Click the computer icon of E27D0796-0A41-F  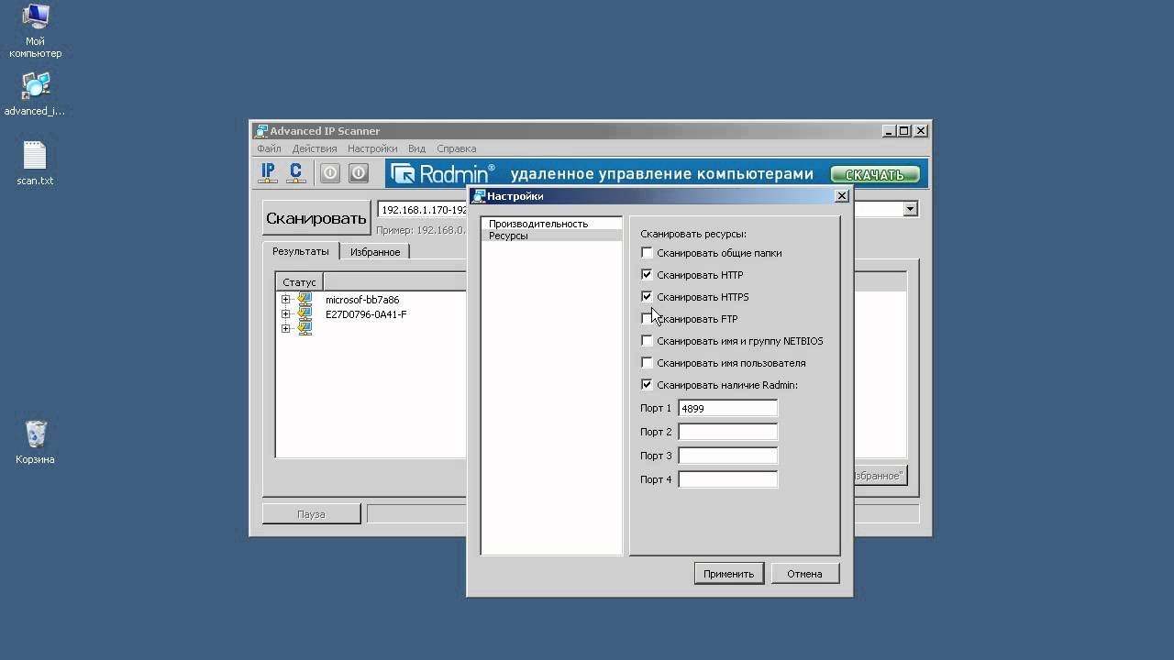tap(305, 314)
